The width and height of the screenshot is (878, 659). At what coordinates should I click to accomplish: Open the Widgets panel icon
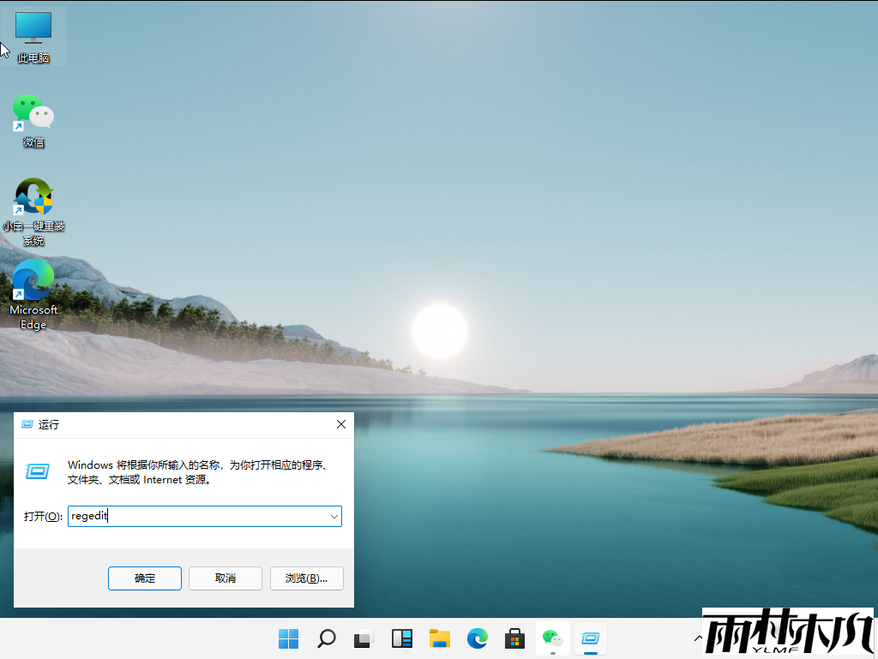click(402, 638)
